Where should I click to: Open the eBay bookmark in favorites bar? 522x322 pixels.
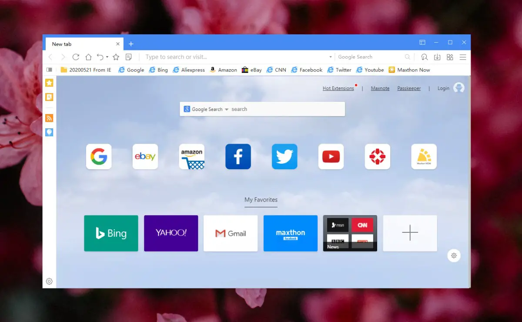tap(252, 70)
